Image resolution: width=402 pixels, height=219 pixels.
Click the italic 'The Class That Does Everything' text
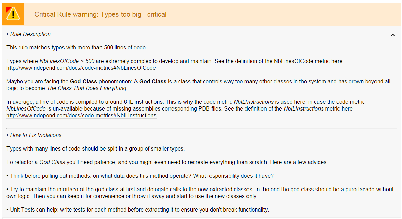coord(86,88)
